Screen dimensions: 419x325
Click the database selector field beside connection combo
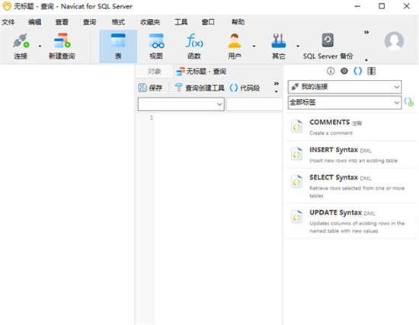(254, 104)
